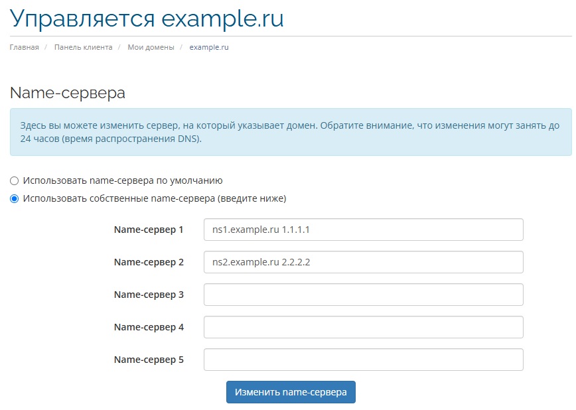Click the Name-сервер 1 label
The width and height of the screenshot is (576, 410).
coord(149,230)
